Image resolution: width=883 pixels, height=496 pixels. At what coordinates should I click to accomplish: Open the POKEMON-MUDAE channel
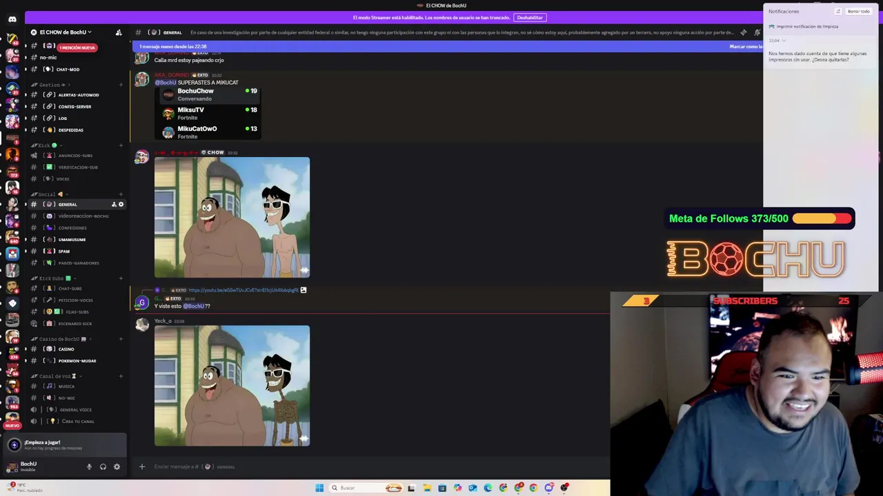click(x=77, y=361)
